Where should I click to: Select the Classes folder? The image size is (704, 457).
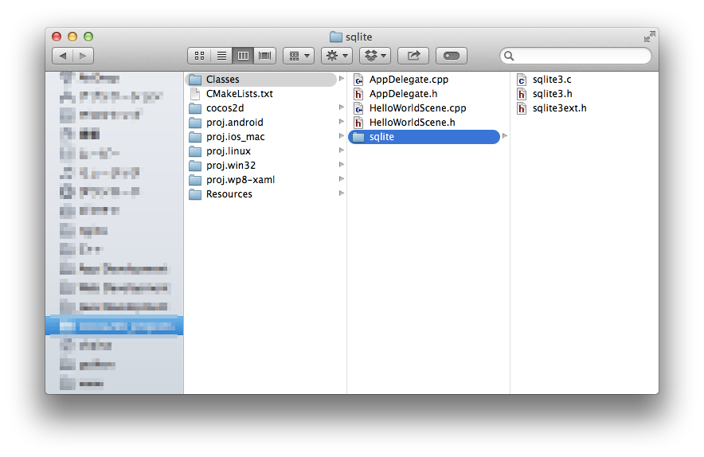[x=260, y=80]
